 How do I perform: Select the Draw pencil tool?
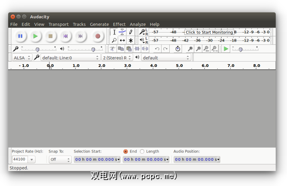(131, 32)
